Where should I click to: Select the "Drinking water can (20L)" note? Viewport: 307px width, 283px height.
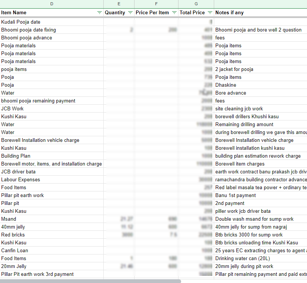pyautogui.click(x=260, y=259)
